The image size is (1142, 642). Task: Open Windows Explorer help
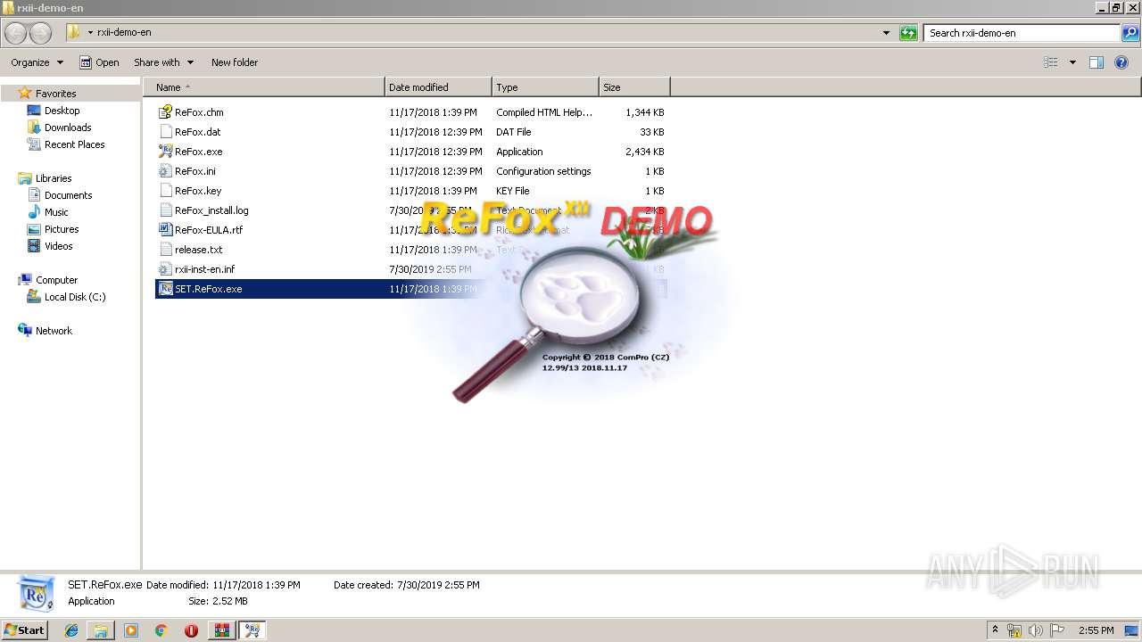point(1121,62)
